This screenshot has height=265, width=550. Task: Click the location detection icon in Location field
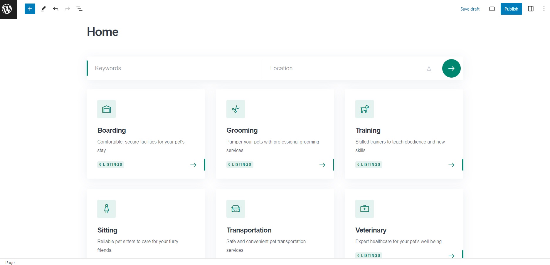click(429, 69)
